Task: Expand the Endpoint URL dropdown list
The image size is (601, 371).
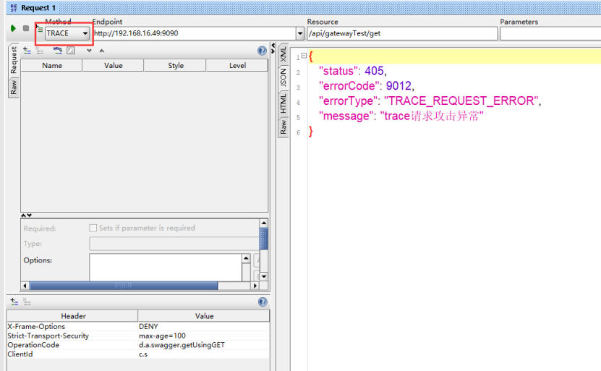Action: 300,33
